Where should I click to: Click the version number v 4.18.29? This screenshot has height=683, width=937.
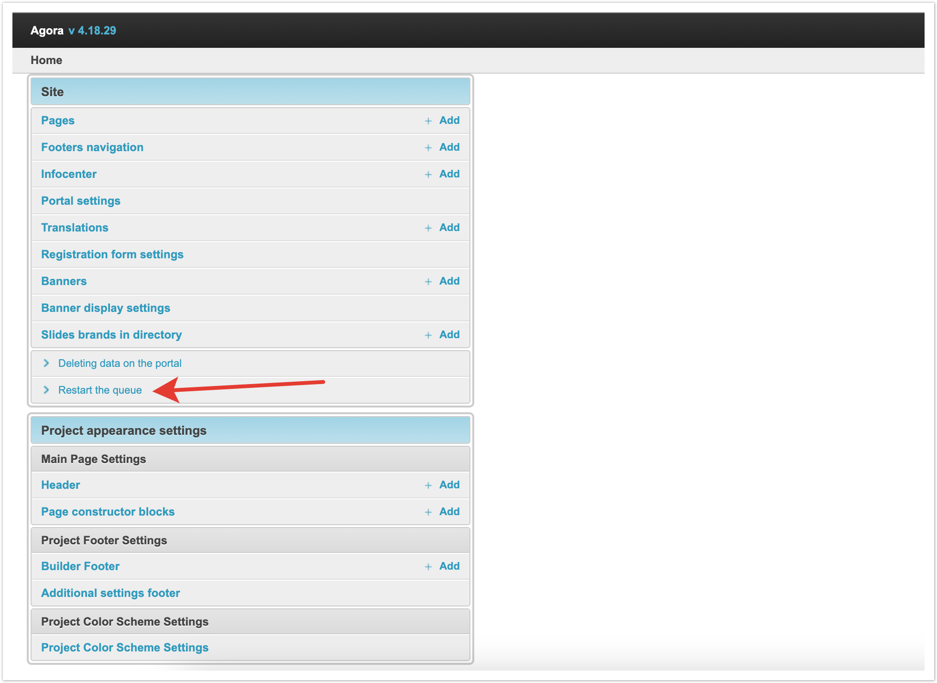[x=92, y=31]
